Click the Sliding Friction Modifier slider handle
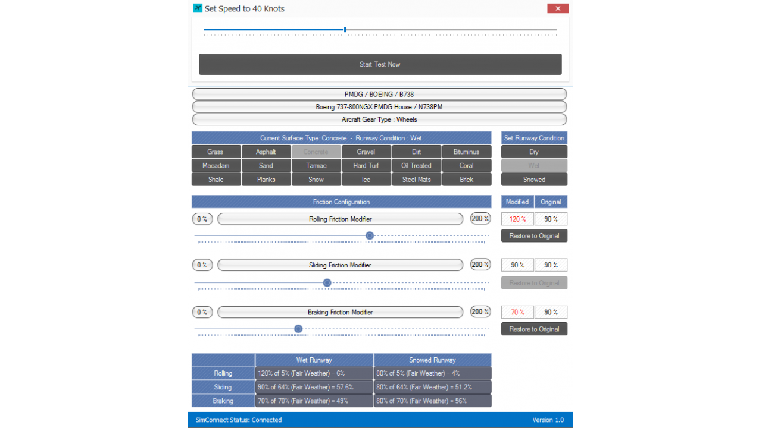The width and height of the screenshot is (762, 428). (x=327, y=282)
